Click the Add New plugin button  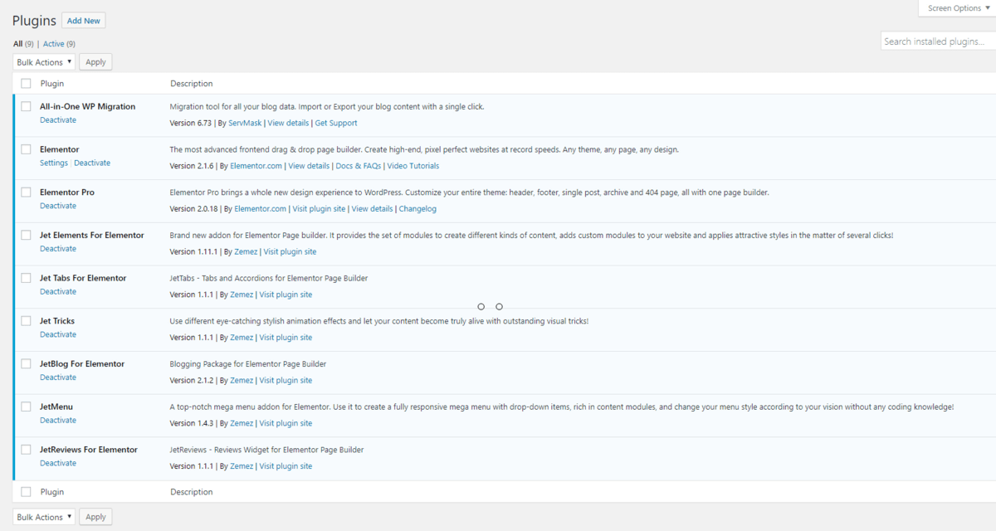pyautogui.click(x=84, y=21)
